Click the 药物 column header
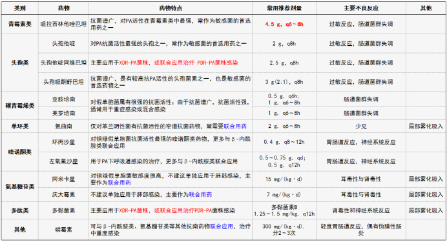The image size is (447, 242). 63,8
